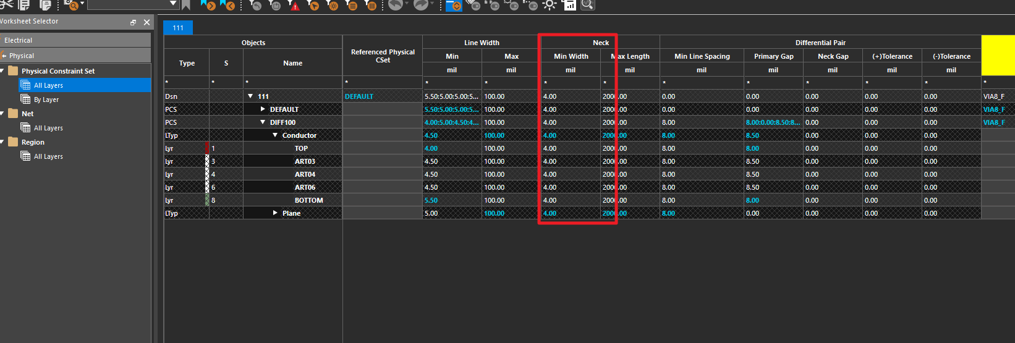Click DIFF100 row Primary Gap value

coord(773,122)
